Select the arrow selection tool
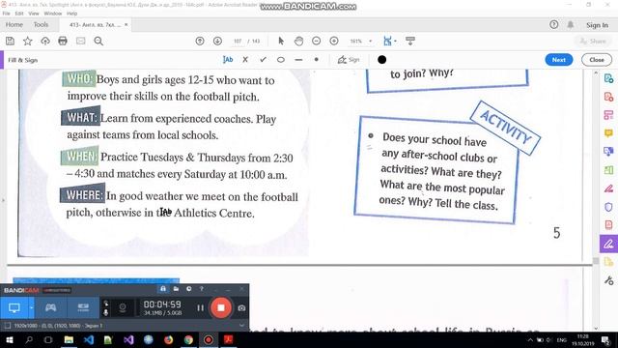The image size is (618, 348). [x=281, y=41]
